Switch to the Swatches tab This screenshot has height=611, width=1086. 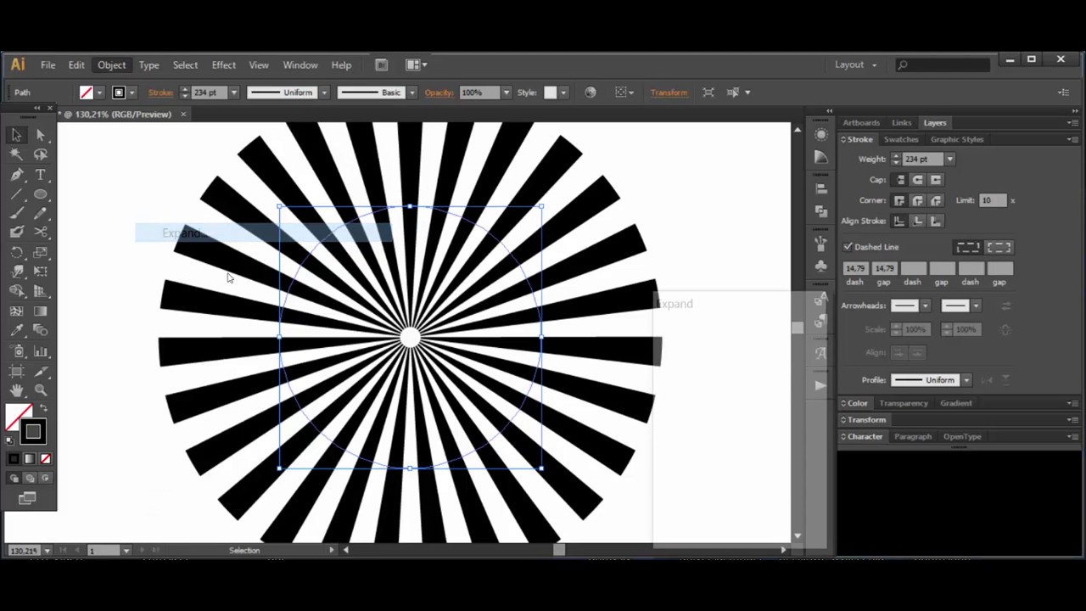coord(901,139)
